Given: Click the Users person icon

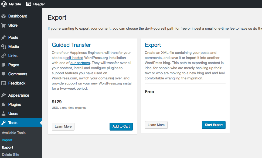Looking at the screenshot, I should pyautogui.click(x=4, y=114).
